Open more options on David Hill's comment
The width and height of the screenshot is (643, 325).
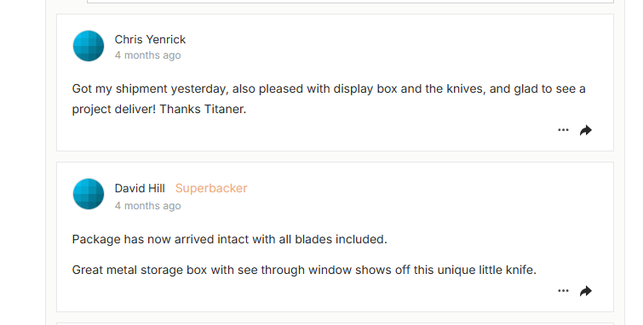click(x=563, y=291)
